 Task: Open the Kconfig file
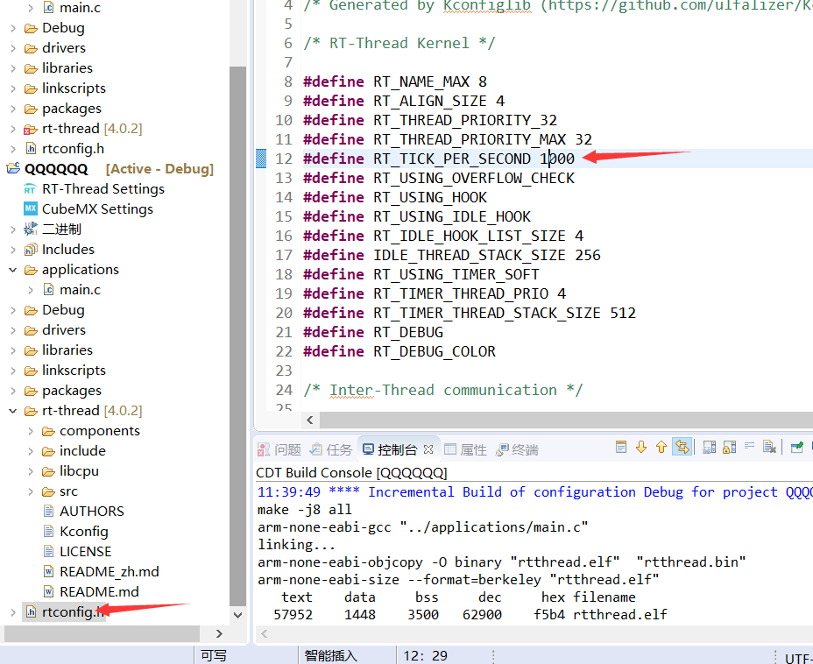tap(83, 532)
